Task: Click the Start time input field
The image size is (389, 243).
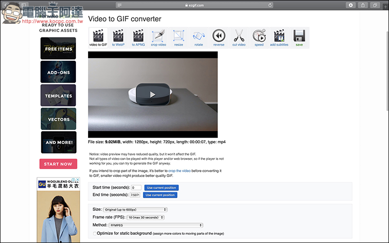Action: tap(136, 188)
